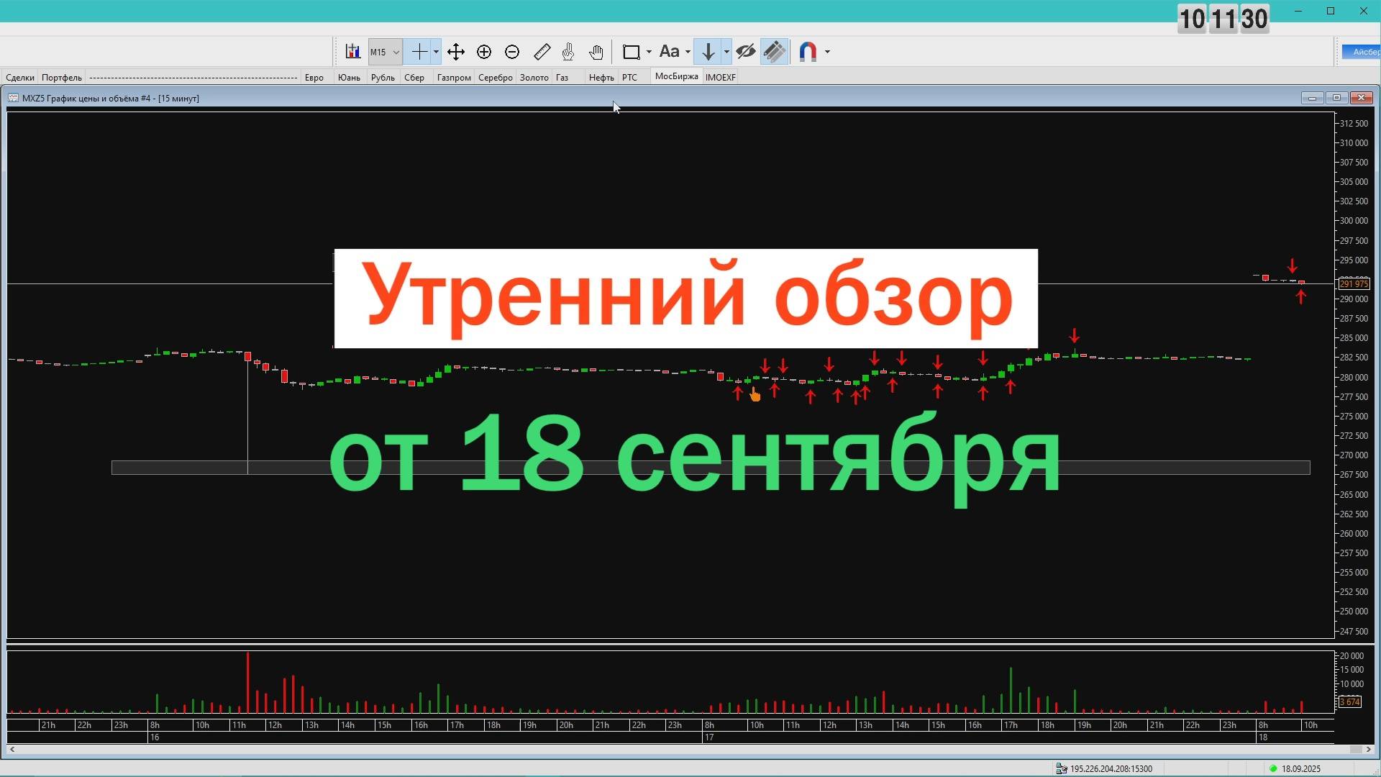The image size is (1381, 777).
Task: Open the M15 timeframe dropdown
Action: click(385, 51)
